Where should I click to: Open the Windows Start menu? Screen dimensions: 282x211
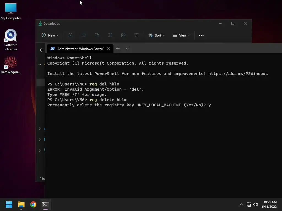click(x=9, y=204)
